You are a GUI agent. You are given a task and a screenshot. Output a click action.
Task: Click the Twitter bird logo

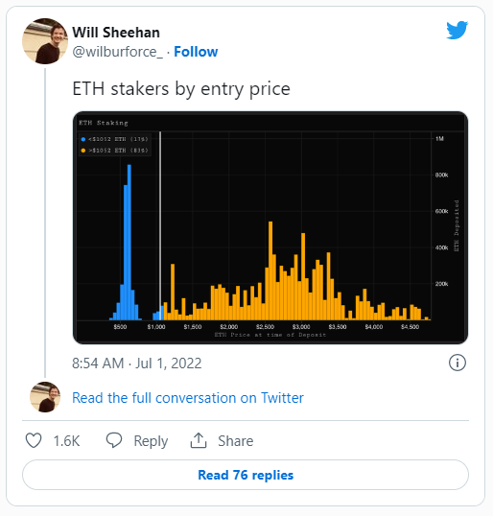click(x=458, y=31)
